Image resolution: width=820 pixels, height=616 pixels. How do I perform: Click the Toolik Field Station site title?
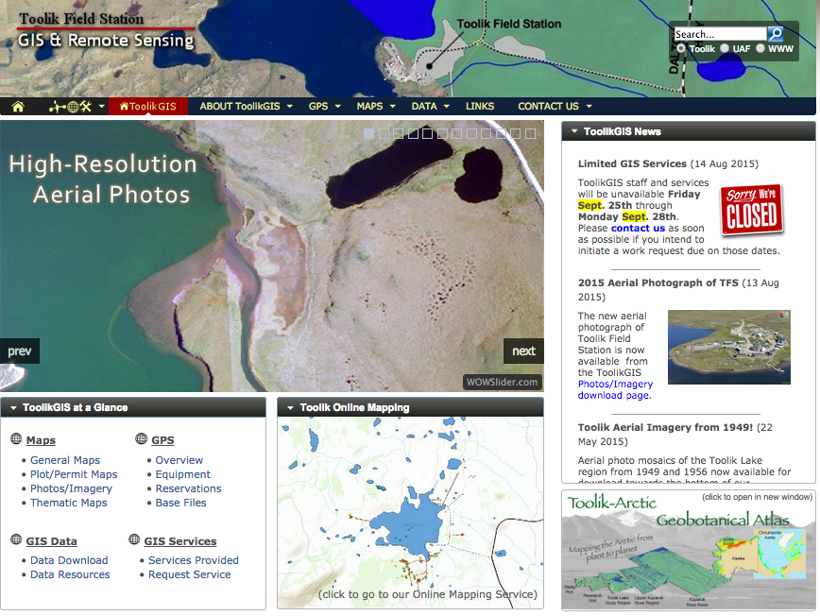[x=81, y=19]
